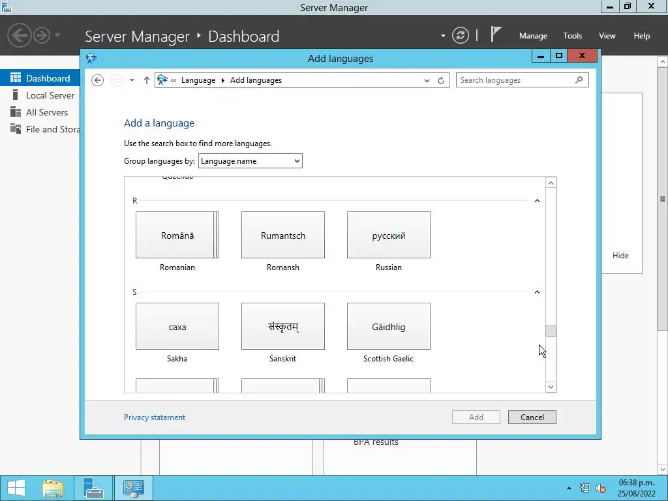Image resolution: width=668 pixels, height=501 pixels.
Task: Click Server Manager back navigation arrow
Action: (x=19, y=35)
